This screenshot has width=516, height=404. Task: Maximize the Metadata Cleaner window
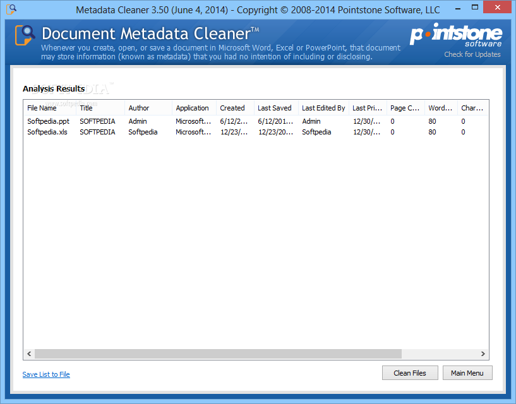click(474, 8)
